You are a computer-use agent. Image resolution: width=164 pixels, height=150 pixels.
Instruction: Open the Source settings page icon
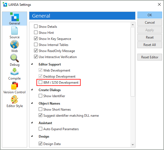click(x=15, y=31)
